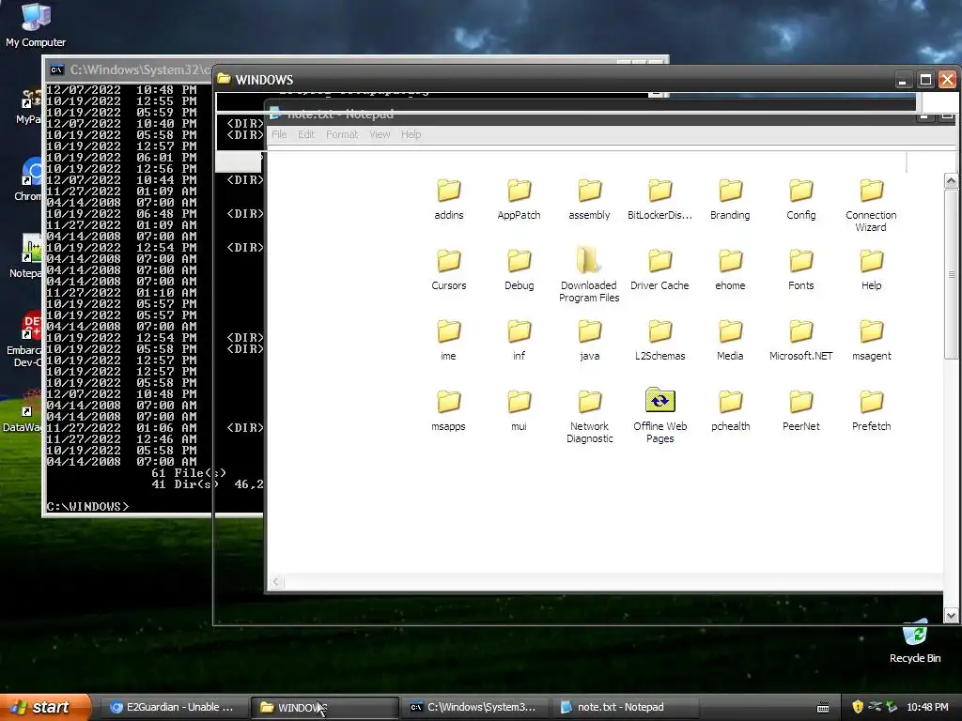Open the Cursors folder
Viewport: 962px width, 721px height.
point(448,269)
